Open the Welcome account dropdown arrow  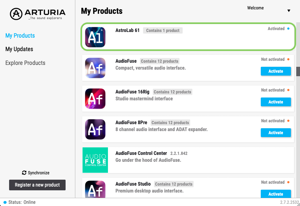pyautogui.click(x=289, y=11)
